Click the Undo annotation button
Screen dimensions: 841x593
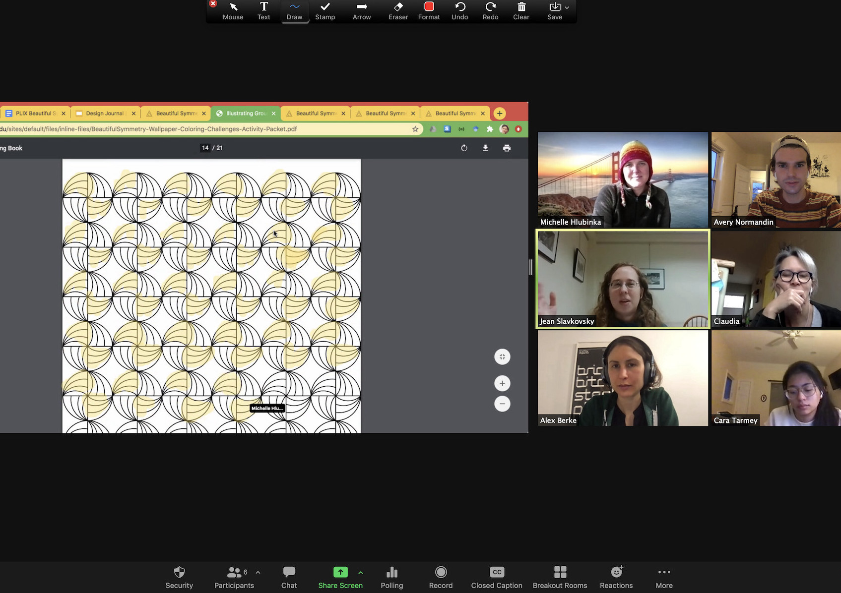459,11
